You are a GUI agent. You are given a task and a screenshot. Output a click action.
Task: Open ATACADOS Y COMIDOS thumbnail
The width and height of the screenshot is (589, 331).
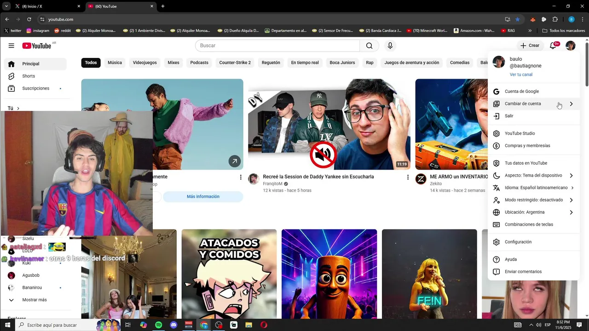229,274
